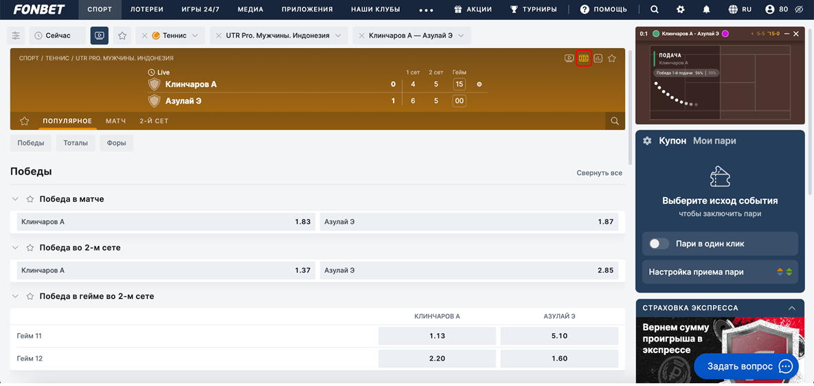
Task: Collapse Победа в матче section
Action: [15, 199]
